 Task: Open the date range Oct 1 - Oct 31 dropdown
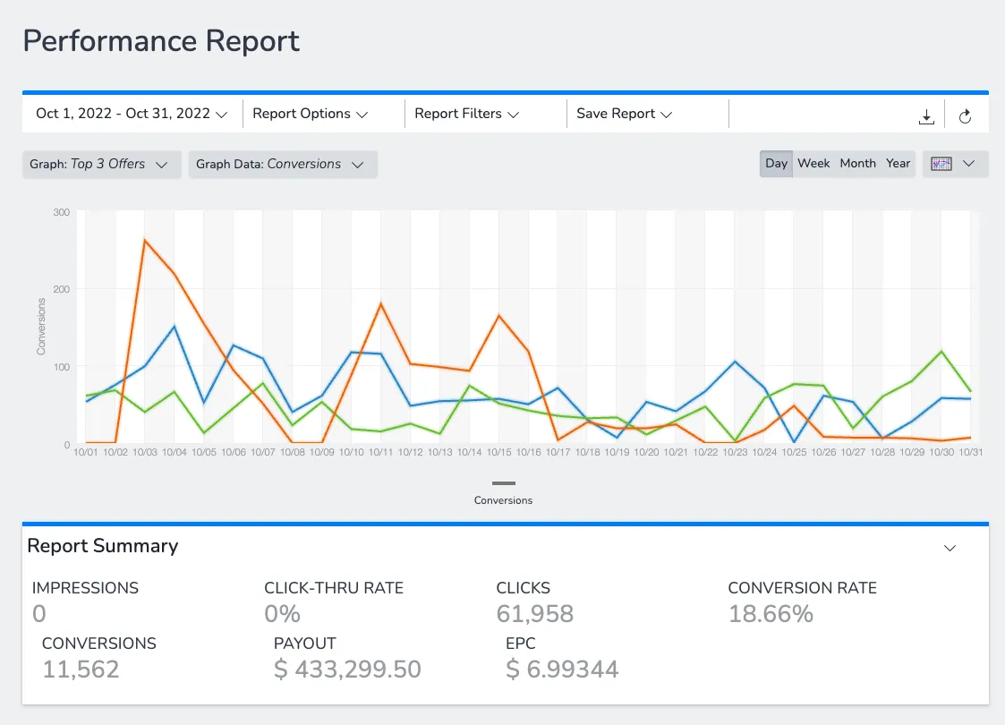click(132, 114)
